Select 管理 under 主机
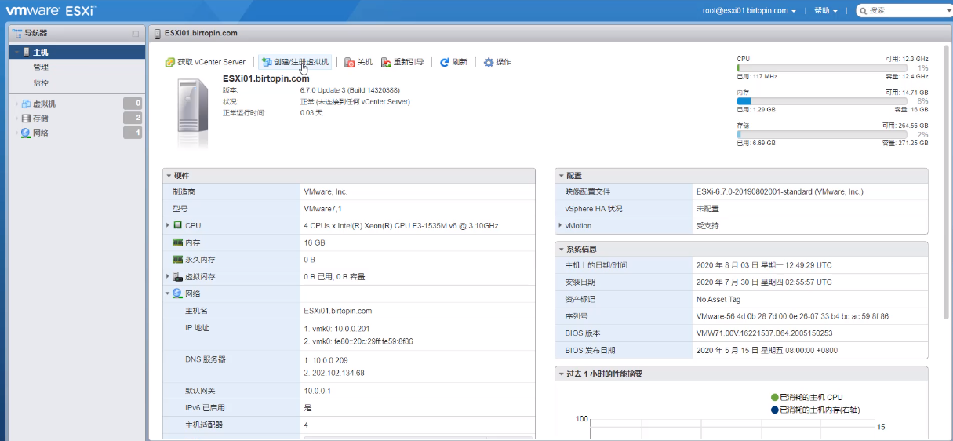Screen dimensions: 953x441 (41, 67)
